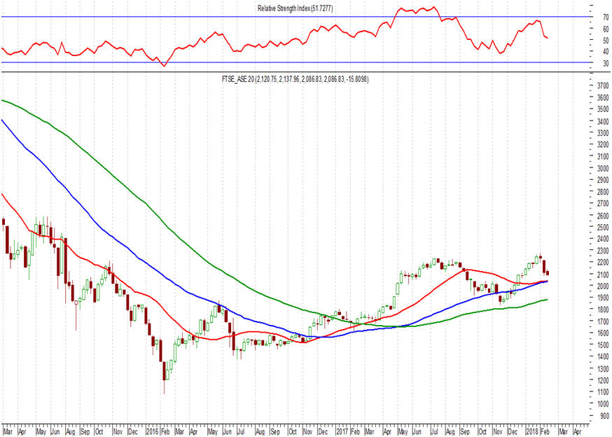Viewport: 612px width, 437px height.
Task: Click the 900 price axis label
Action: (x=604, y=416)
